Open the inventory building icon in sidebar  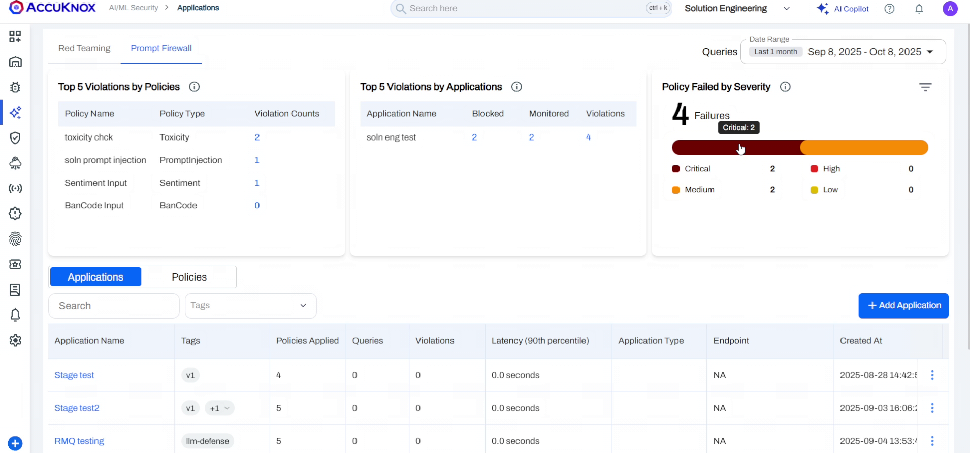tap(15, 62)
